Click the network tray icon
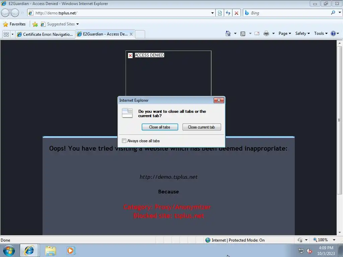 tap(301, 251)
